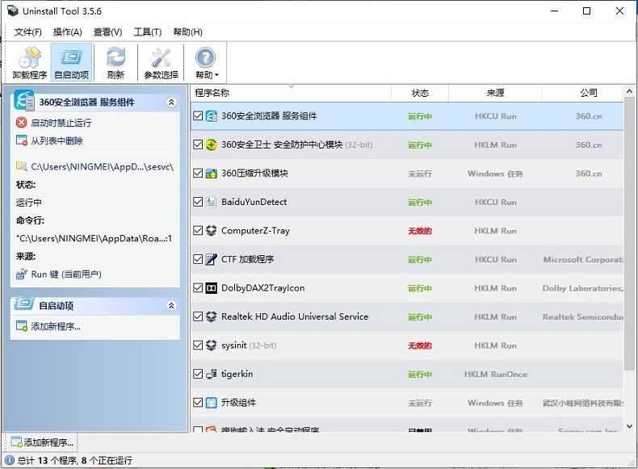Uncheck the 360压缩升级模块 checkbox
The image size is (638, 469).
tap(198, 174)
